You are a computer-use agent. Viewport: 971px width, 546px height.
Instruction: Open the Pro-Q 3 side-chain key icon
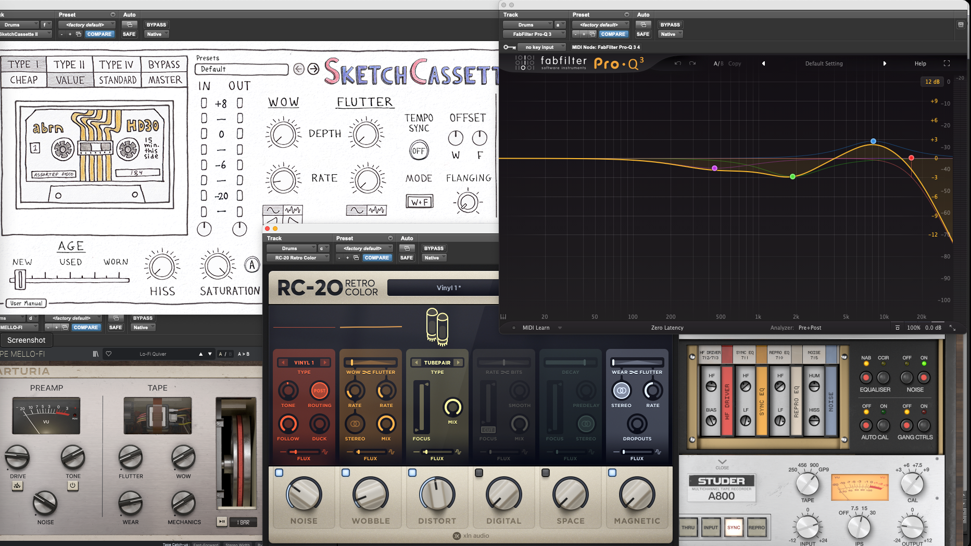tap(509, 47)
